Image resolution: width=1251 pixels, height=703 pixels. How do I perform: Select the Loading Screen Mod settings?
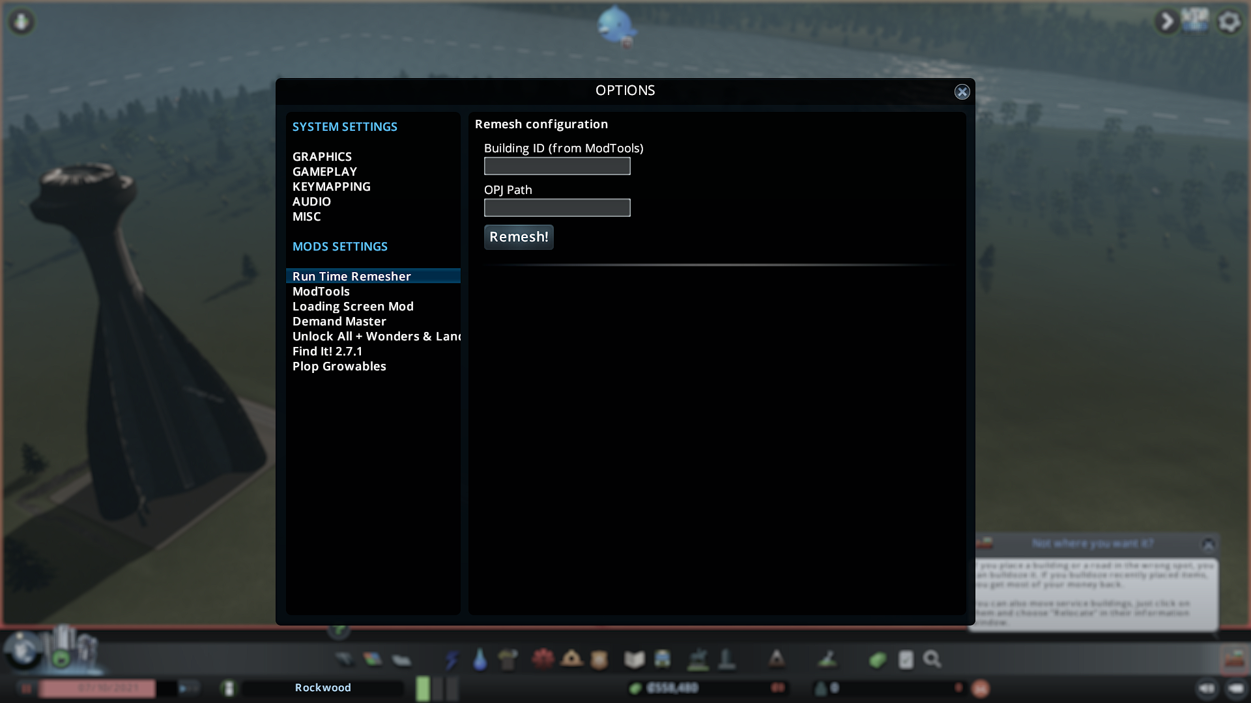coord(352,306)
